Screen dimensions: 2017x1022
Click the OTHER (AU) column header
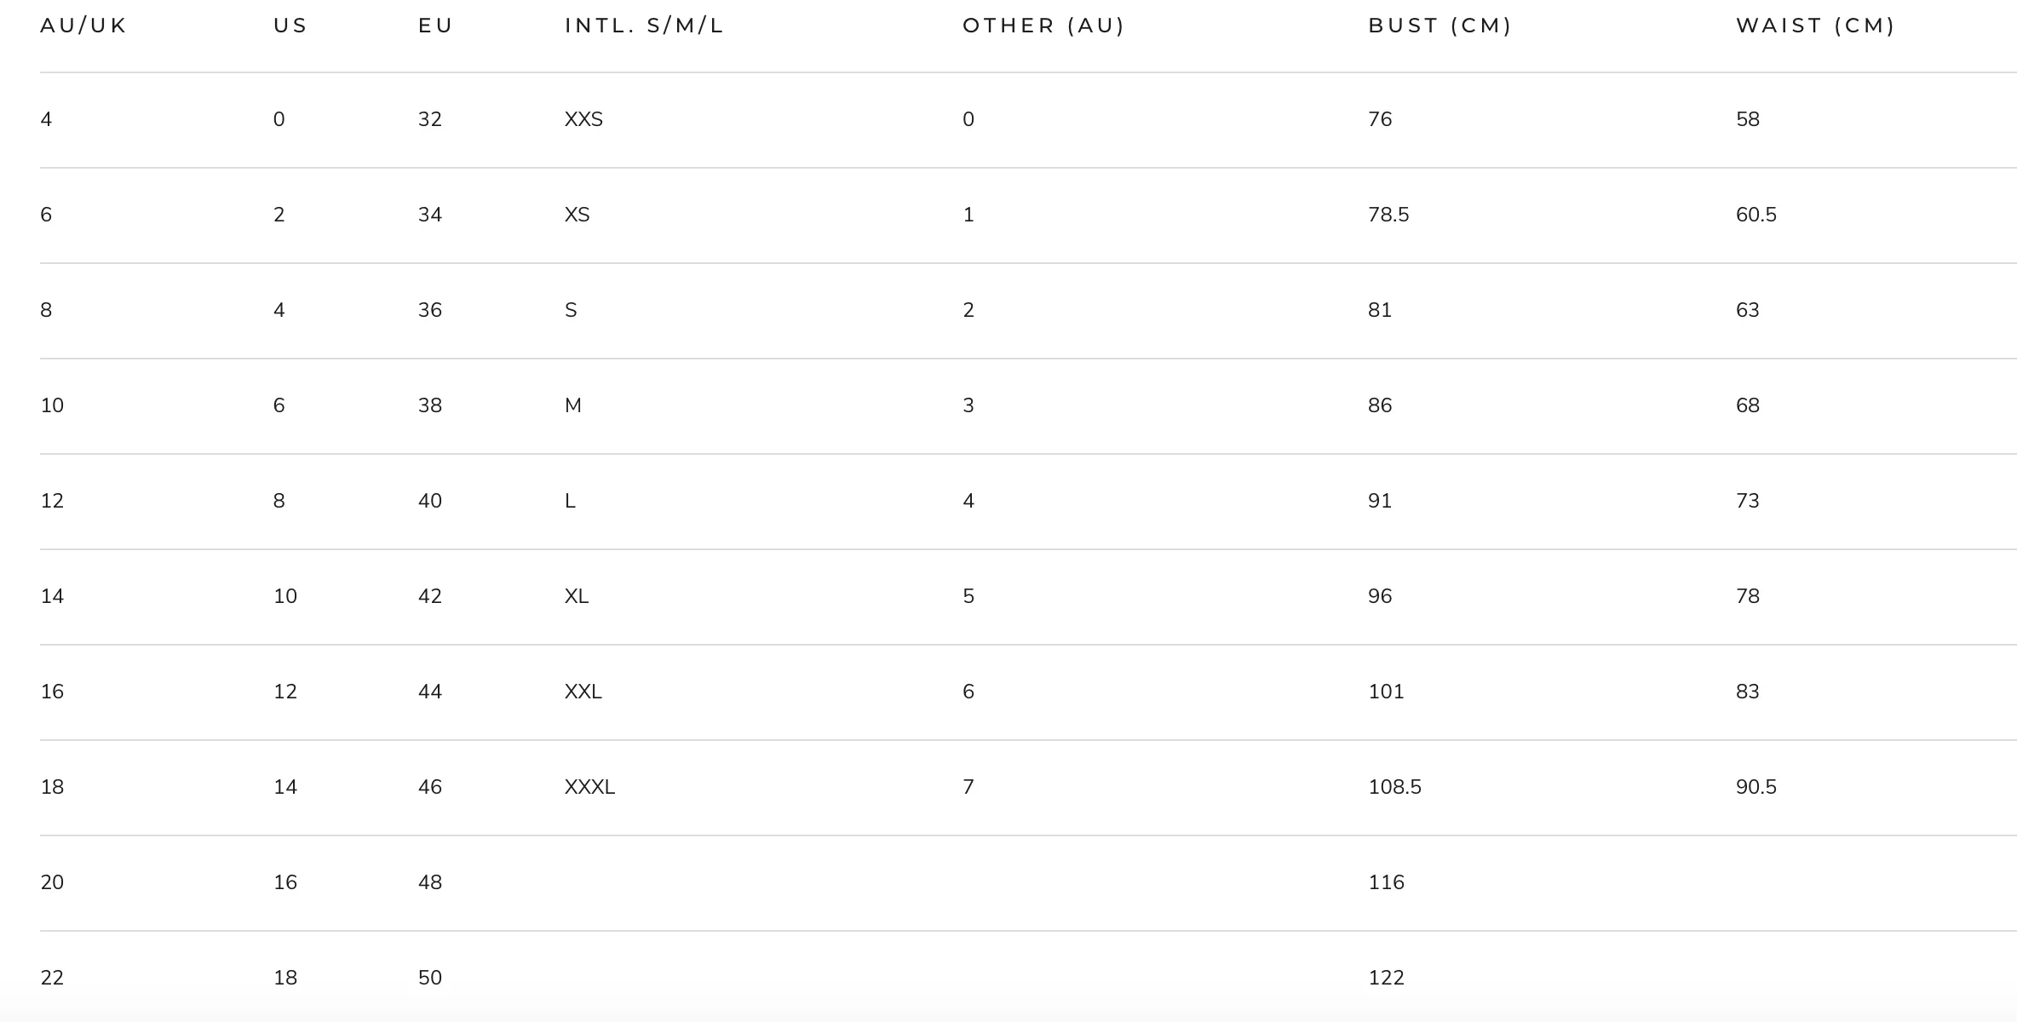tap(1043, 26)
